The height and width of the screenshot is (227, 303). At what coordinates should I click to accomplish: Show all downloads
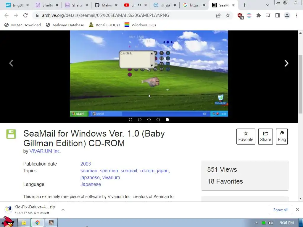[x=281, y=210]
